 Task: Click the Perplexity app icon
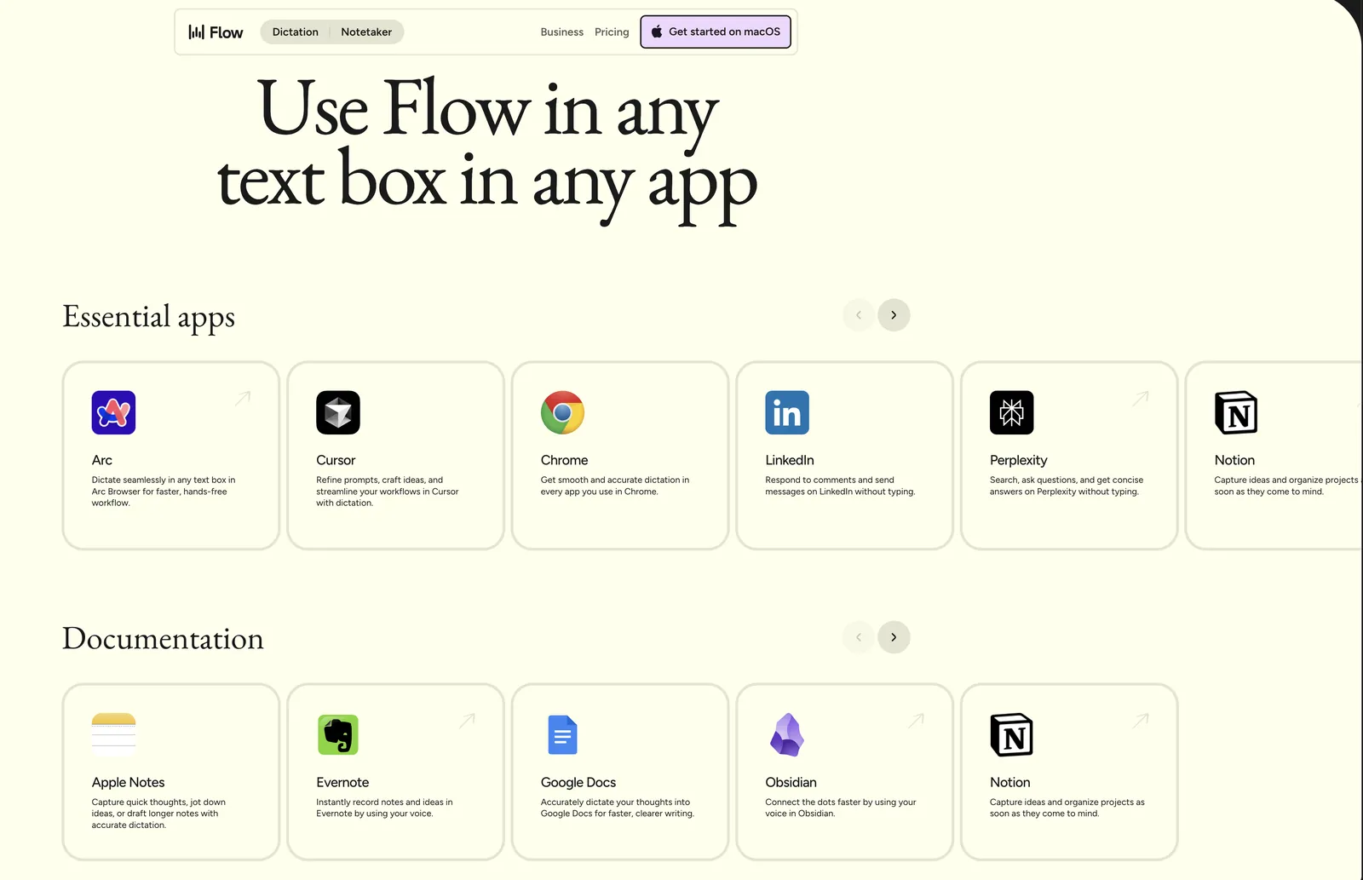(x=1012, y=412)
